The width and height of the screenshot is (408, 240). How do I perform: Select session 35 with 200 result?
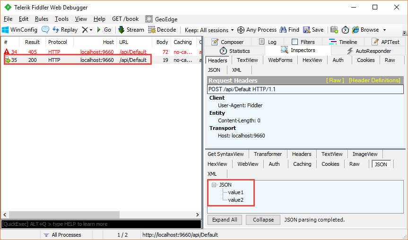click(102, 60)
